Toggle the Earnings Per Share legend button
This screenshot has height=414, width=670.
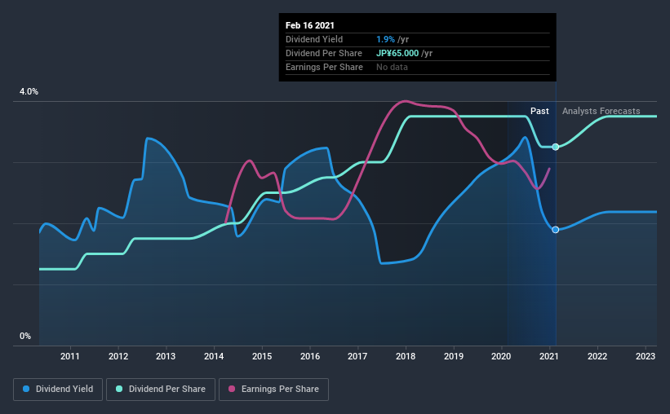(273, 390)
